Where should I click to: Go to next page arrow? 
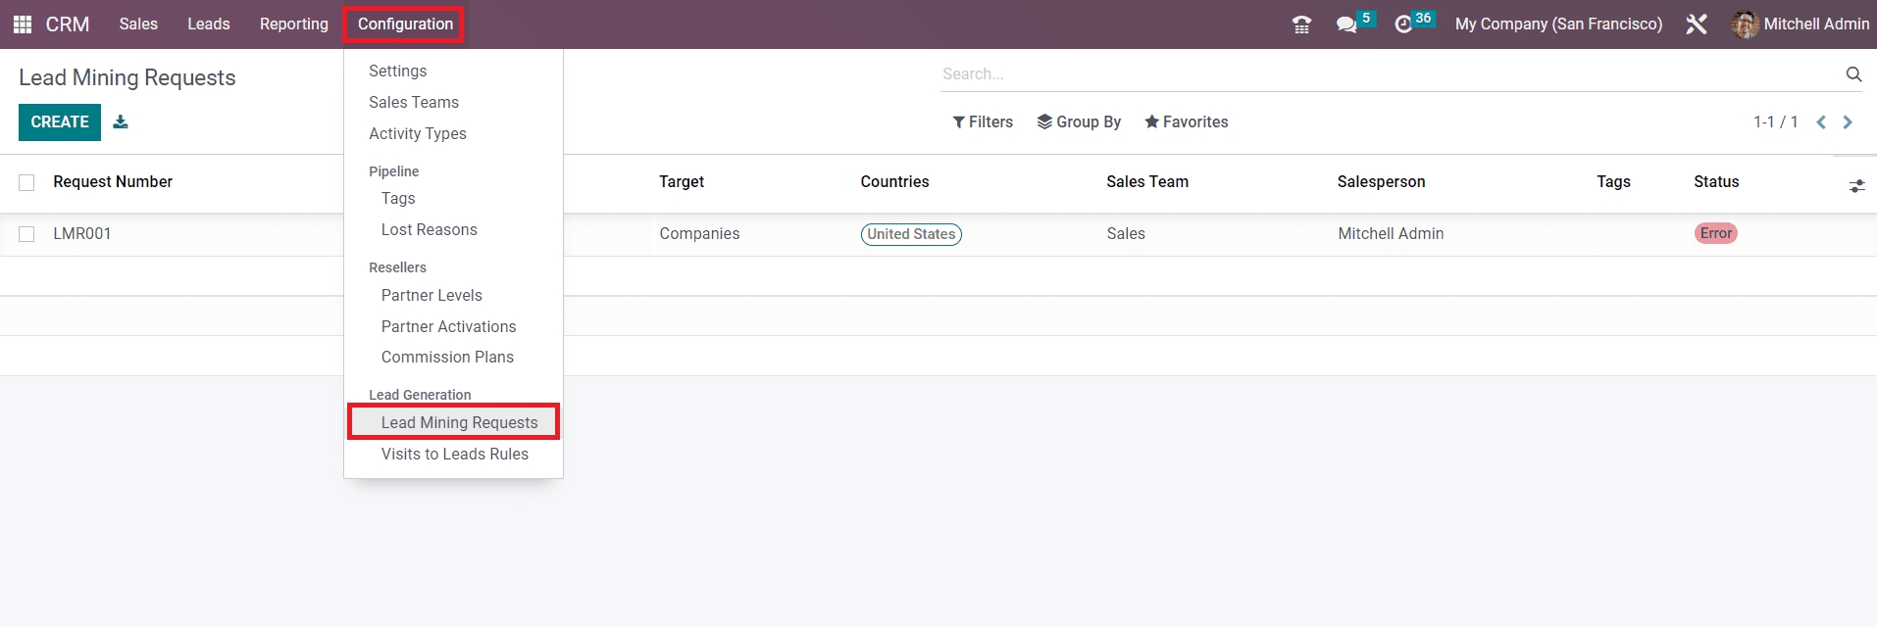tap(1848, 122)
